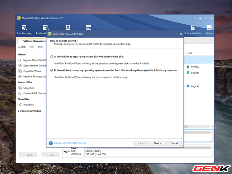Open Copy Disk Wizard in sidebar
This screenshot has width=232, height=174.
(30, 71)
